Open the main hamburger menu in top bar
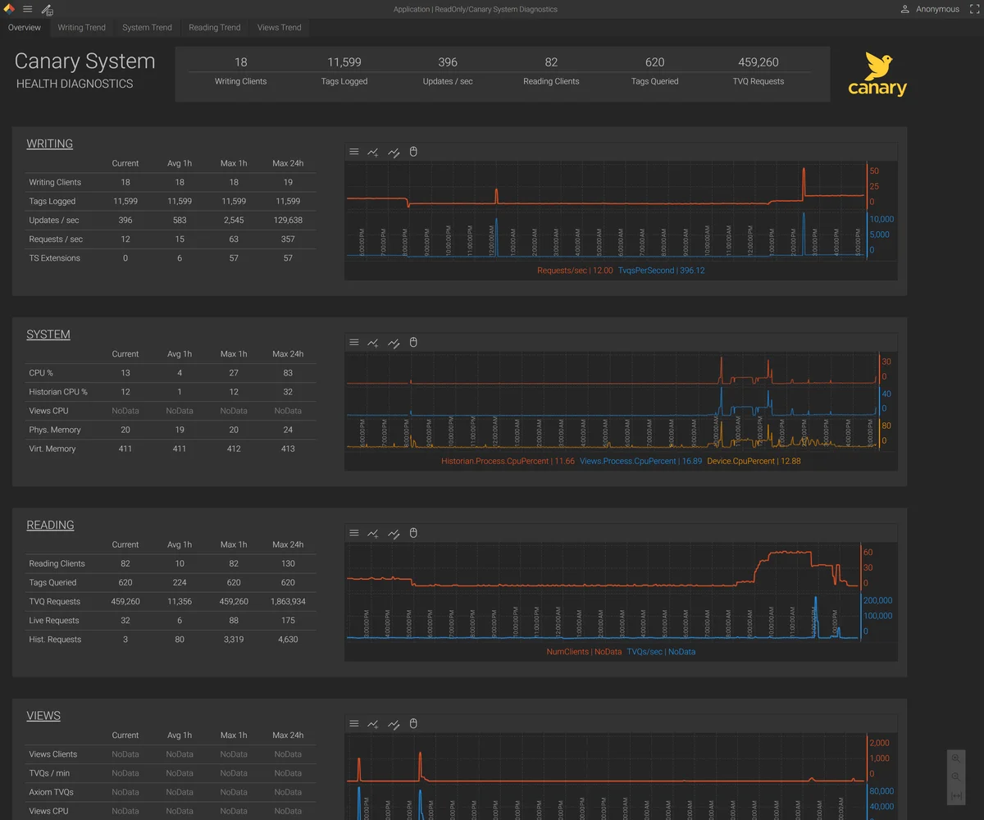 coord(27,10)
